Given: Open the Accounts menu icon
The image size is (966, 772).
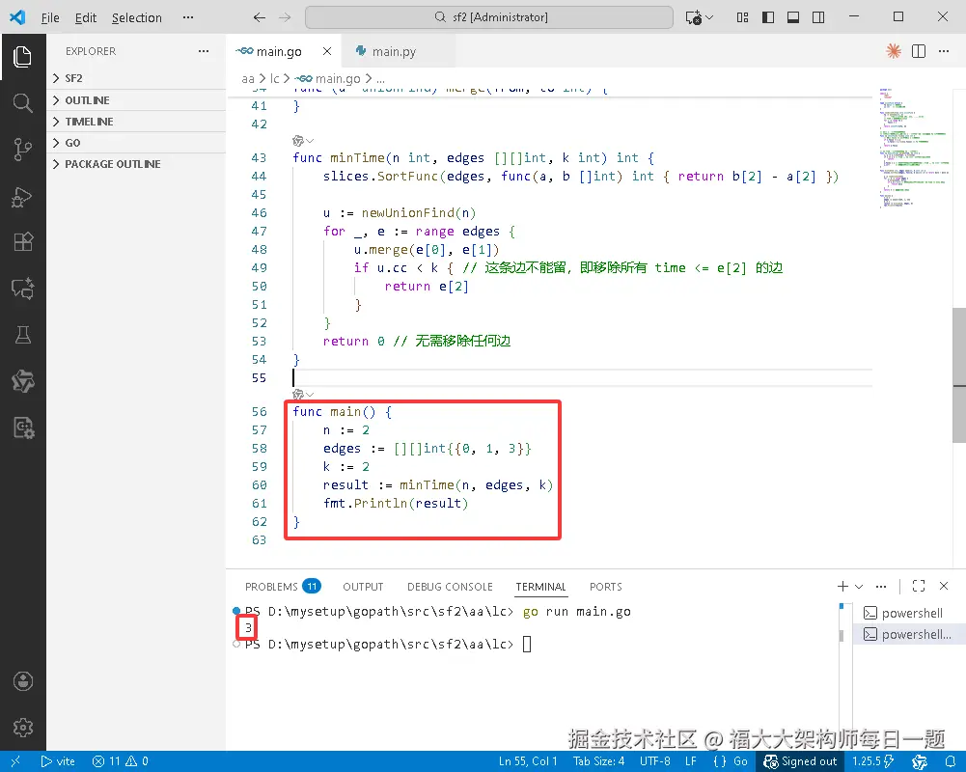Looking at the screenshot, I should [x=23, y=681].
